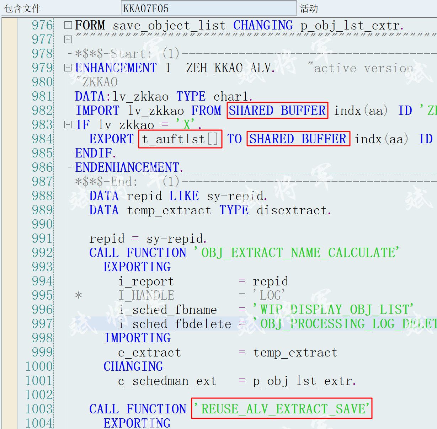This screenshot has width=437, height=429.
Task: Click the temp_extract value on line 999
Action: 295,353
